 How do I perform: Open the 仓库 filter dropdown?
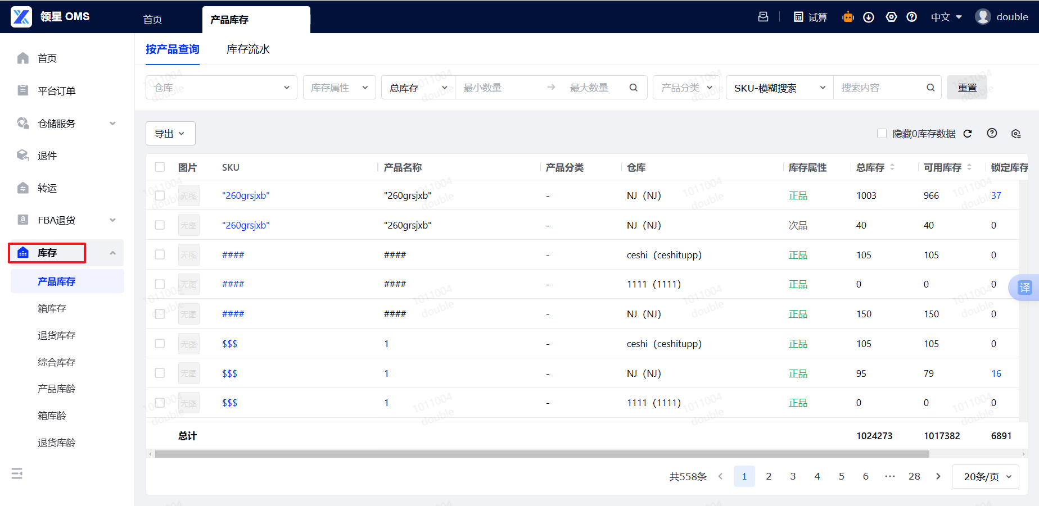tap(221, 88)
